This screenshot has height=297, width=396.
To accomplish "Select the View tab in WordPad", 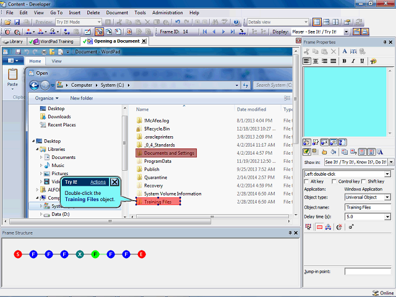I will (56, 61).
